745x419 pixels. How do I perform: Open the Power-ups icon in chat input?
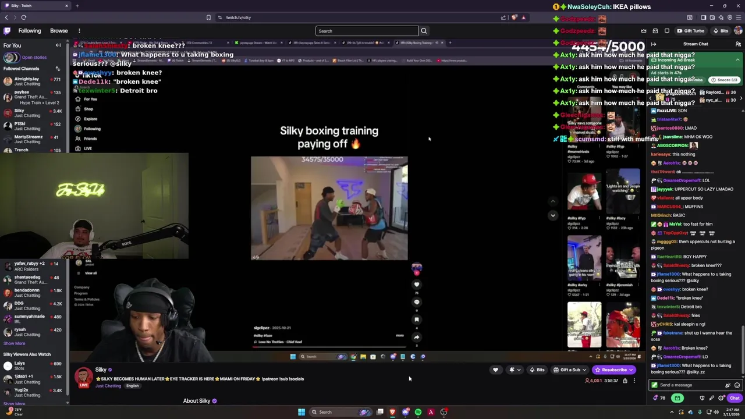click(728, 385)
